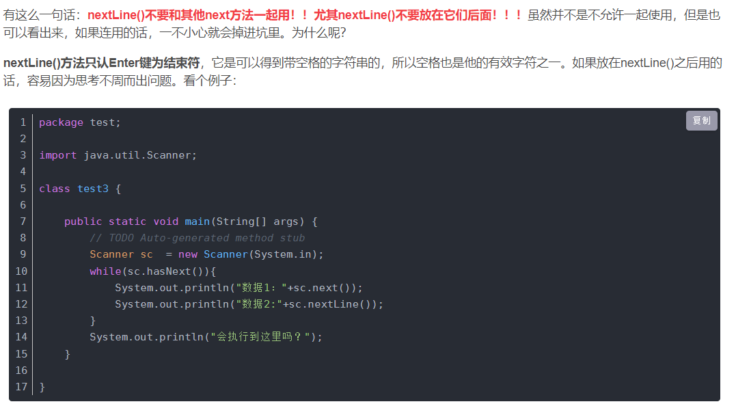Image resolution: width=736 pixels, height=404 pixels.
Task: Click the sc.next() call on line 11
Action: 325,288
